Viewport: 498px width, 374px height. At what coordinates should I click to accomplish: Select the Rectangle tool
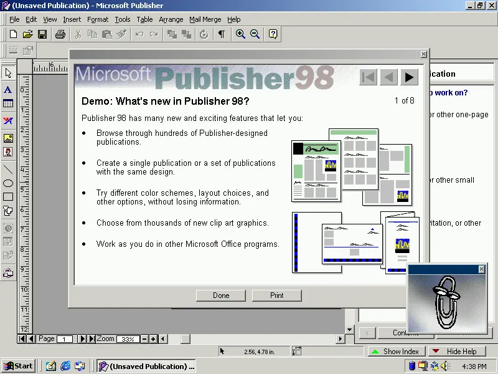point(8,197)
